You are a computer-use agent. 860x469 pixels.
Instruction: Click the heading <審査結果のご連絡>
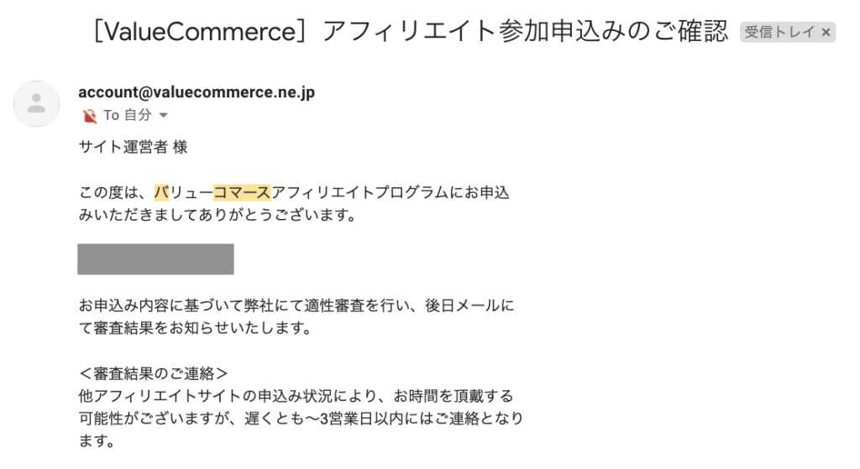153,373
